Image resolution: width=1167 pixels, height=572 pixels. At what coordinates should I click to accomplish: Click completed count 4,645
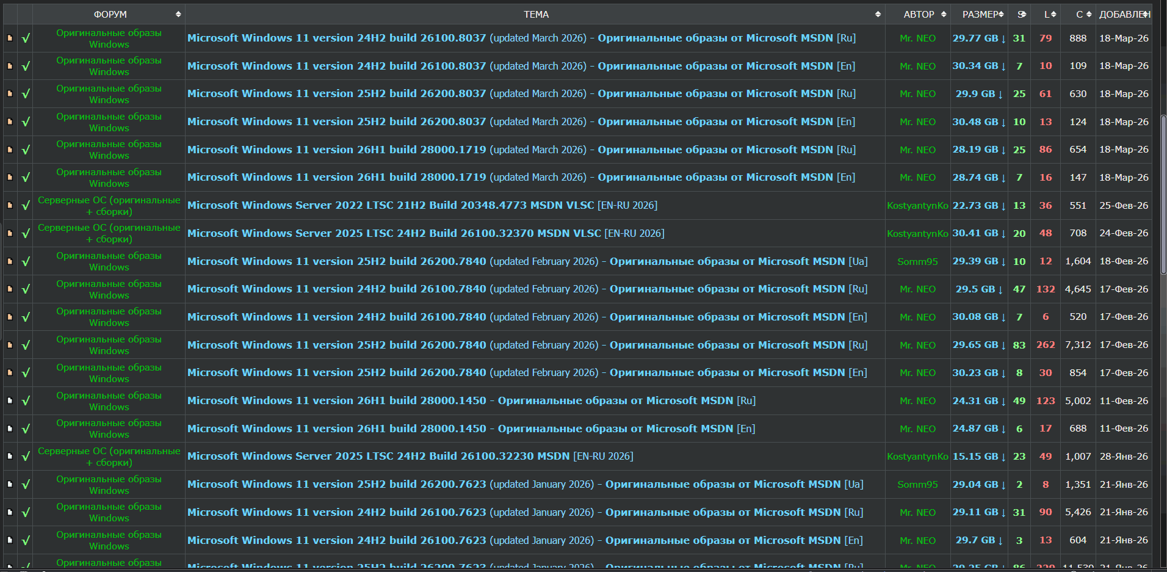(x=1078, y=289)
